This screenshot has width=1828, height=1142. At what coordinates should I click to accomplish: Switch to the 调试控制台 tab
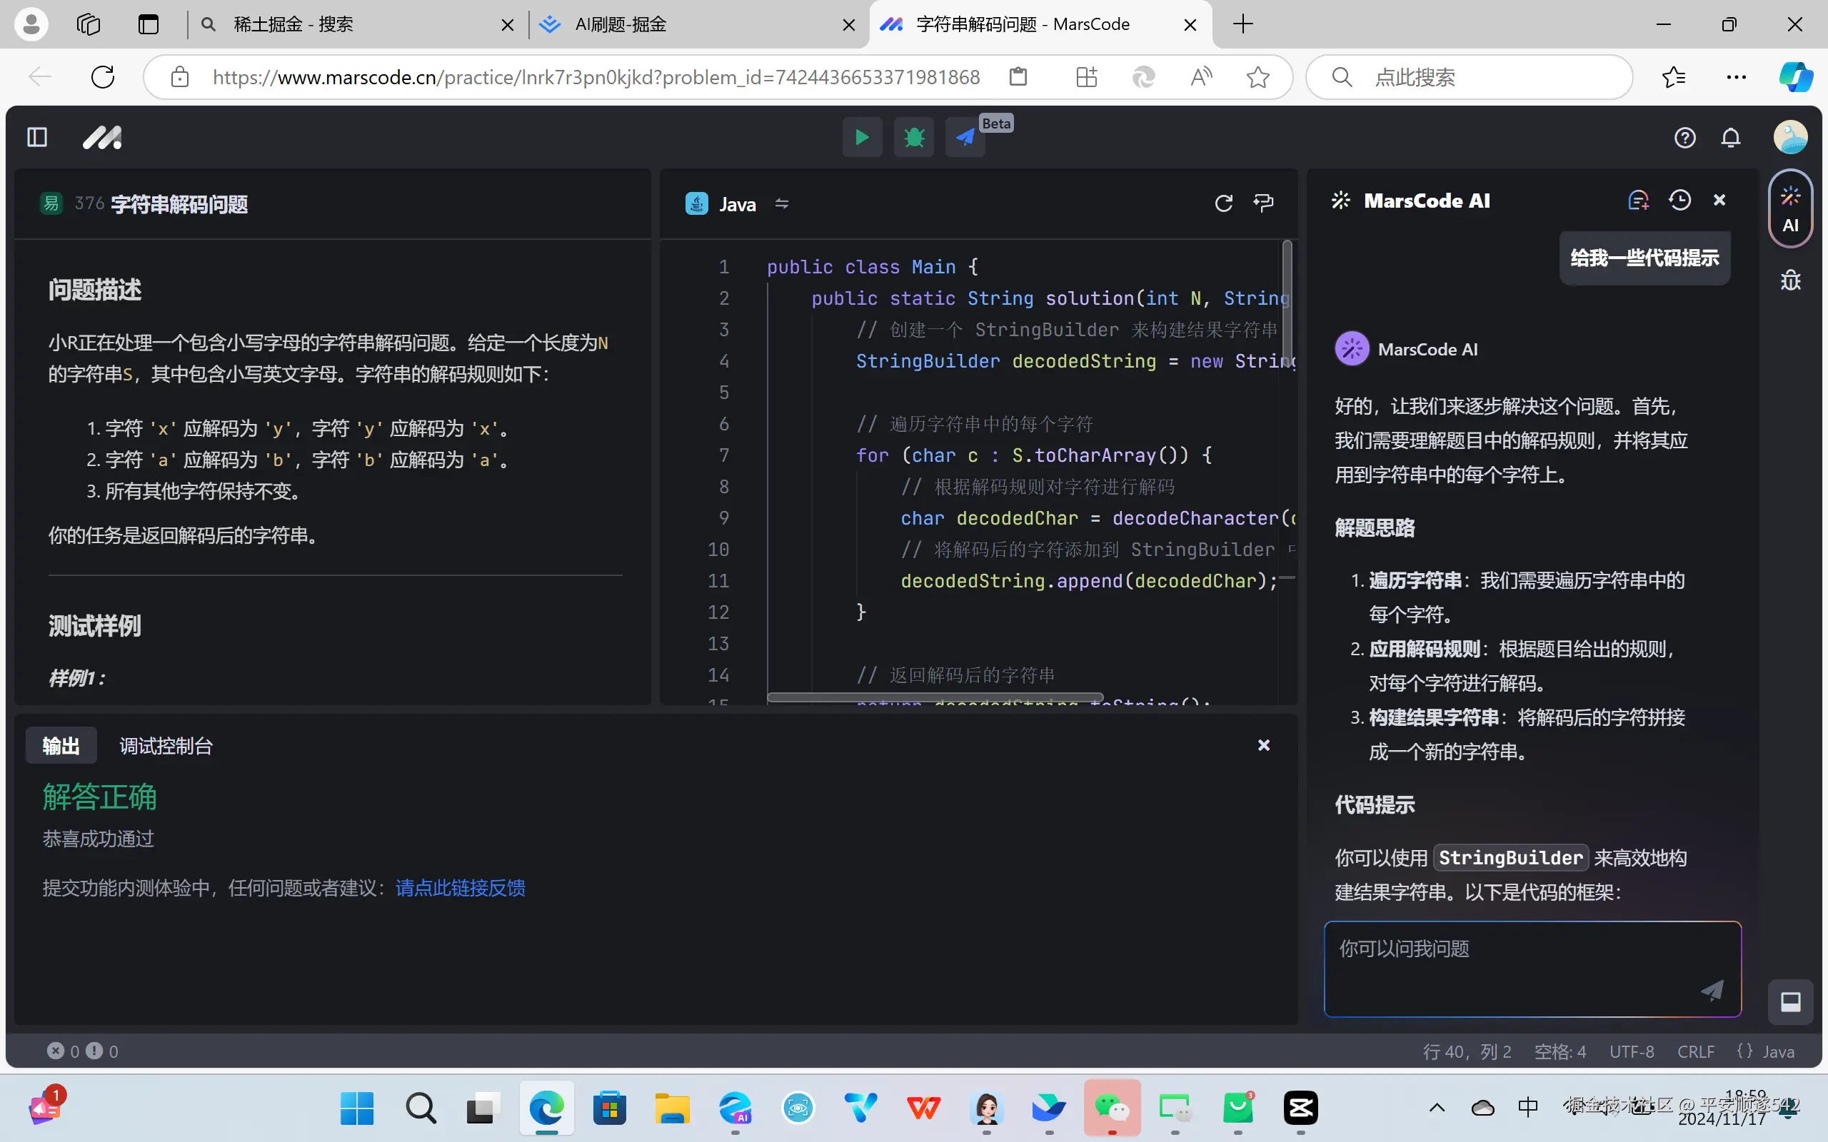click(x=166, y=745)
